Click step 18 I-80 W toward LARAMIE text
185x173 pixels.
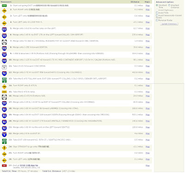tap(46, 108)
